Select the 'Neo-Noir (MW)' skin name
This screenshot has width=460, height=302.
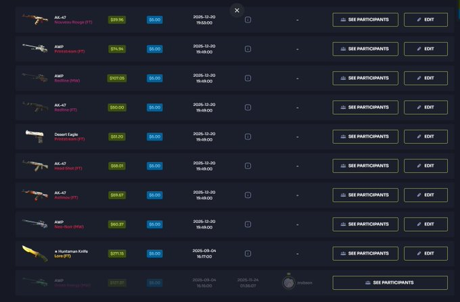tap(69, 227)
